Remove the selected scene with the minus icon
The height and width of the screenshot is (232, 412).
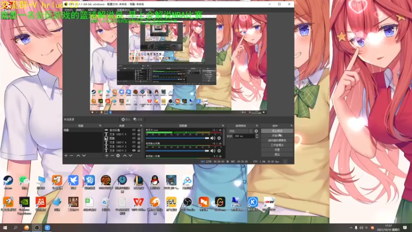72,156
